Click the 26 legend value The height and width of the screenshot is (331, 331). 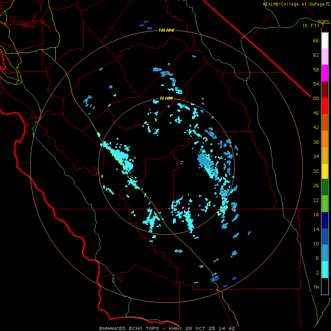316,186
